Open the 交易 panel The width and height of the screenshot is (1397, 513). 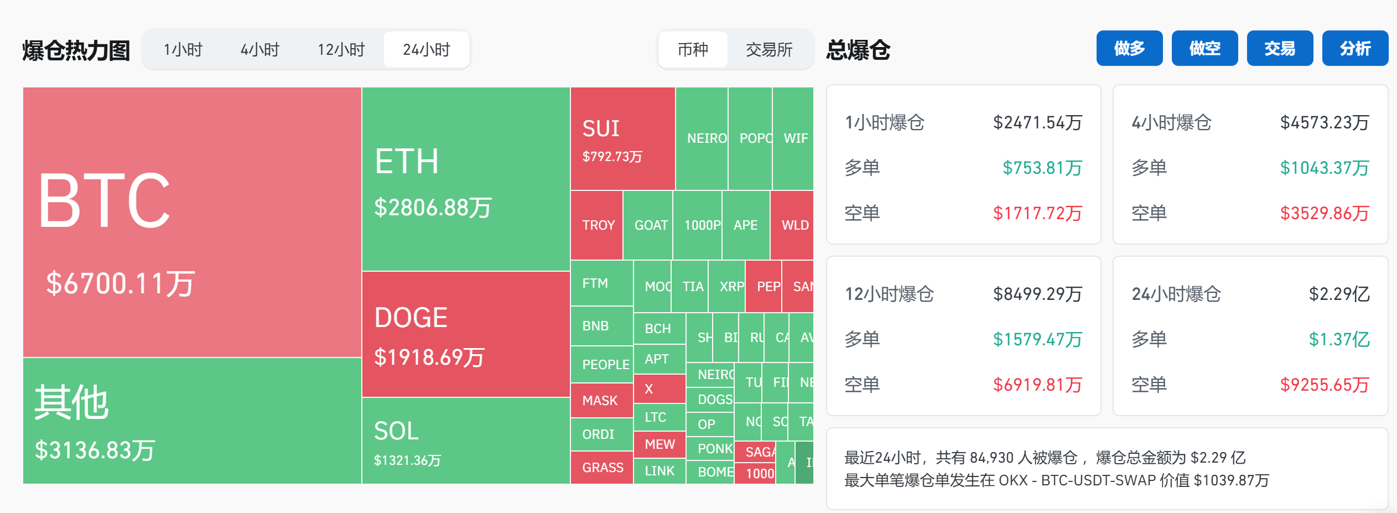pos(1280,49)
